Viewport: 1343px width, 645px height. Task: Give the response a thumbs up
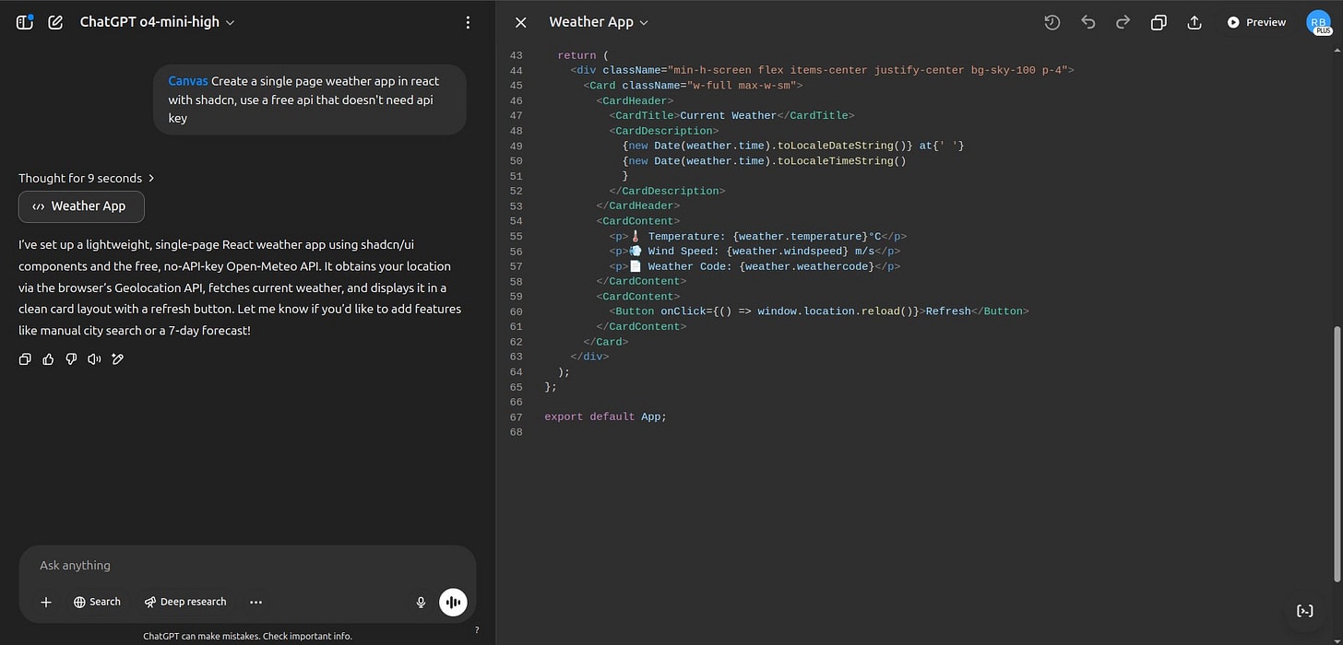pos(48,359)
